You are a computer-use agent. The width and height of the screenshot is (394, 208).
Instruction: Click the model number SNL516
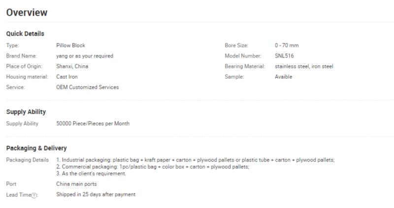click(284, 56)
